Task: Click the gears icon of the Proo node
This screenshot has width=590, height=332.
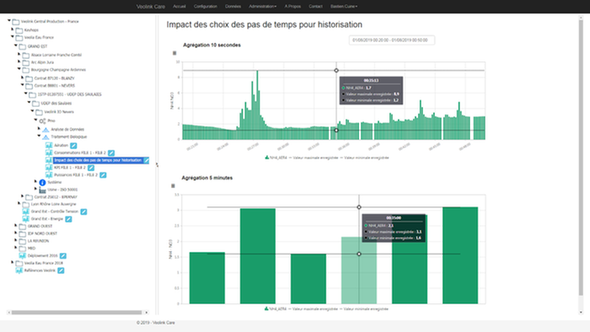Action: pos(42,120)
